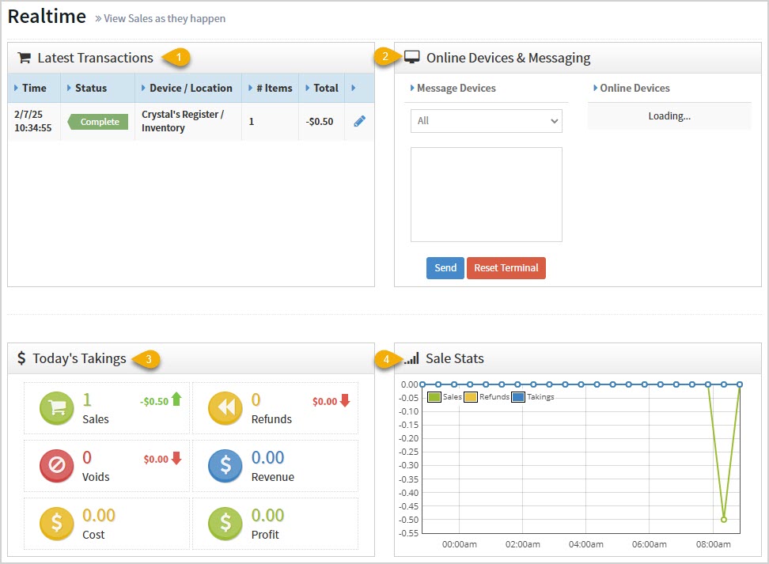This screenshot has height=564, width=769.
Task: Open the View Sales as they happen link
Action: 164,18
